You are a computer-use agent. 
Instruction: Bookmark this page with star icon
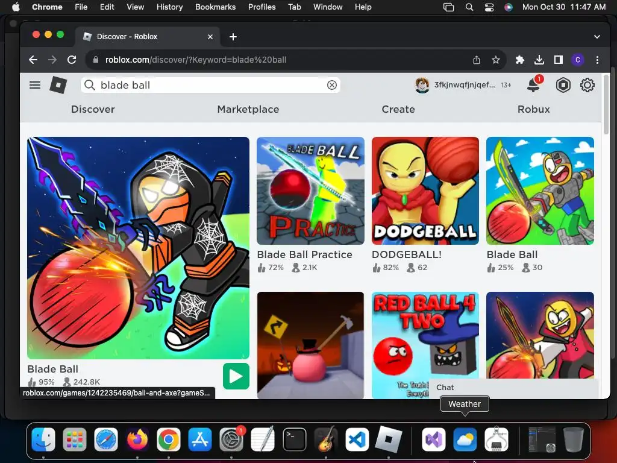click(x=496, y=60)
